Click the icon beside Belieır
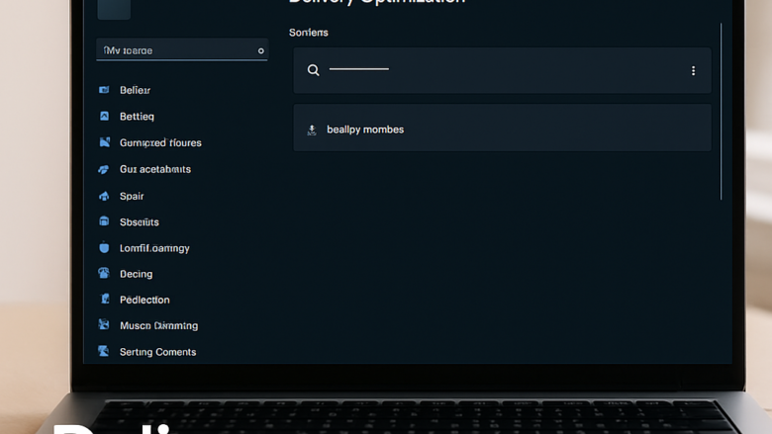The height and width of the screenshot is (434, 772). (x=104, y=89)
